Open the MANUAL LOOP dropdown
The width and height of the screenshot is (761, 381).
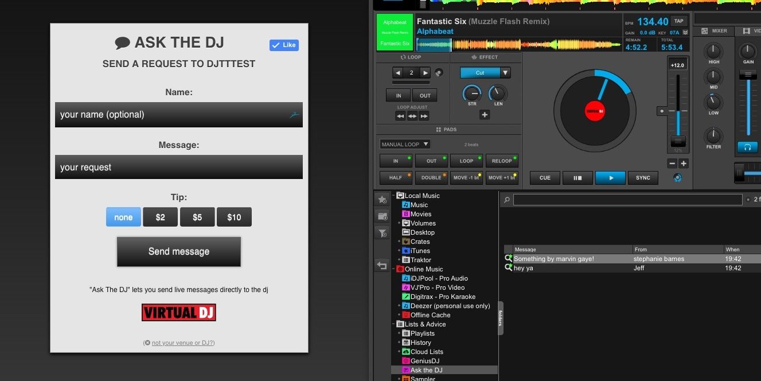click(x=404, y=144)
